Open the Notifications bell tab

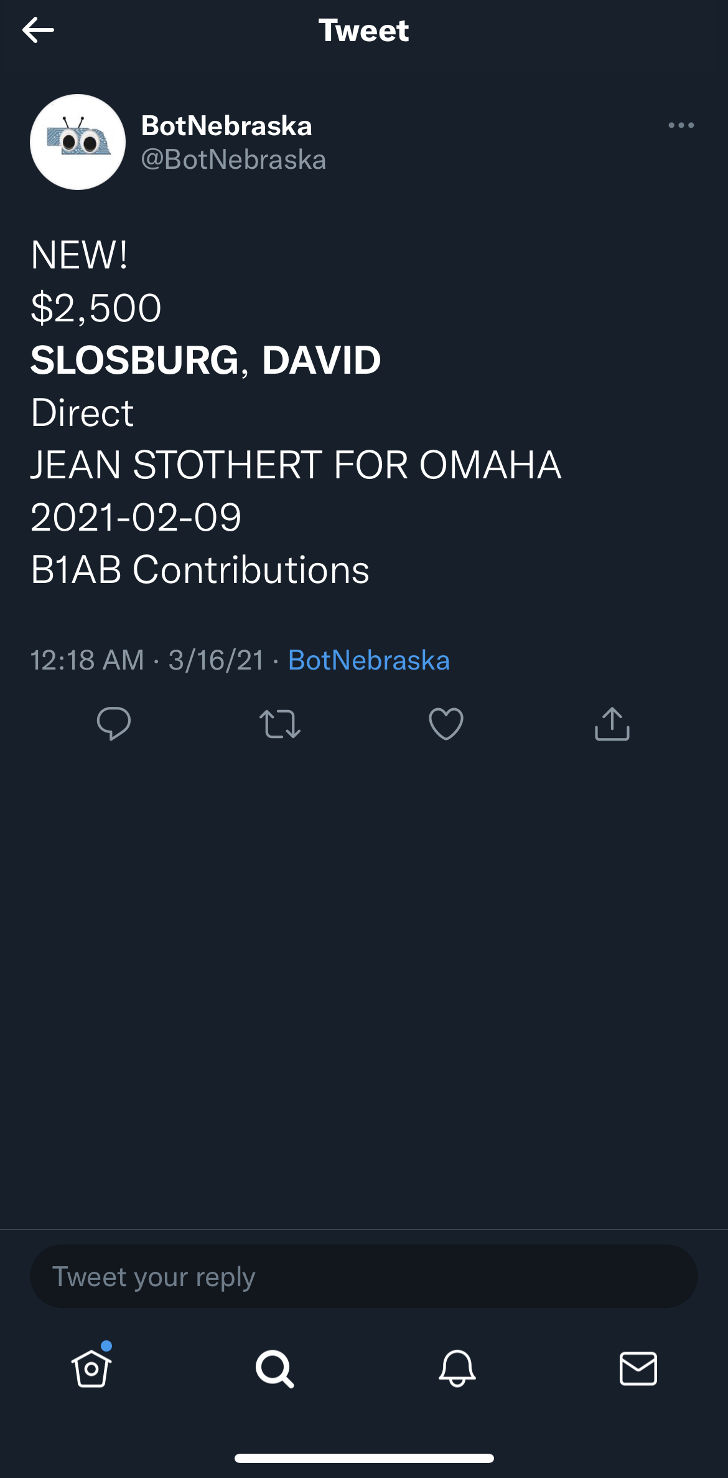(457, 1368)
